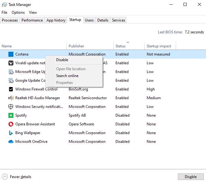Click the Realtek Semiconductor publisher cell
Viewport: 206px width, 184px height.
pyautogui.click(x=88, y=98)
